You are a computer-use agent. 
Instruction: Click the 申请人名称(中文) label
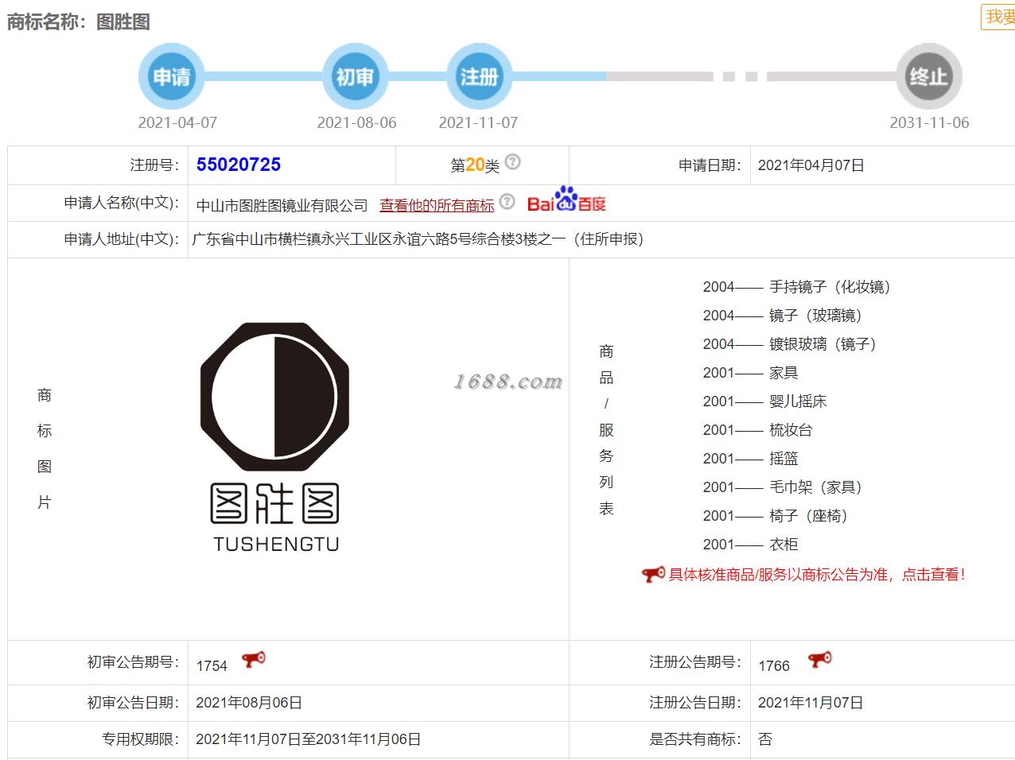coord(122,203)
